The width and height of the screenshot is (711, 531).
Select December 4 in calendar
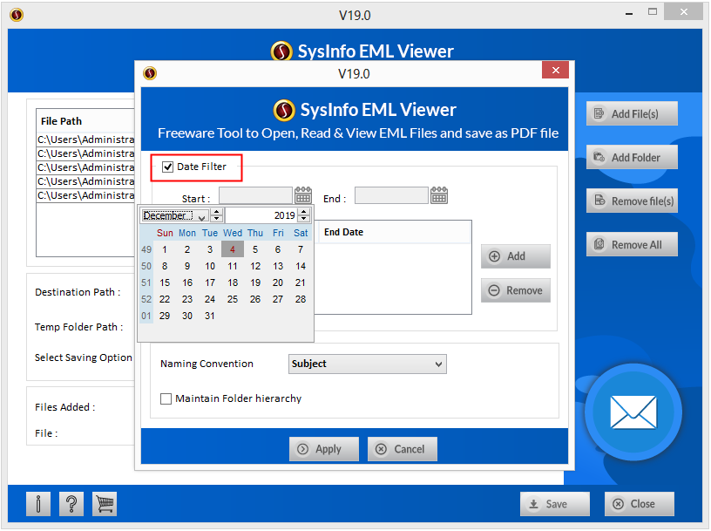click(233, 249)
